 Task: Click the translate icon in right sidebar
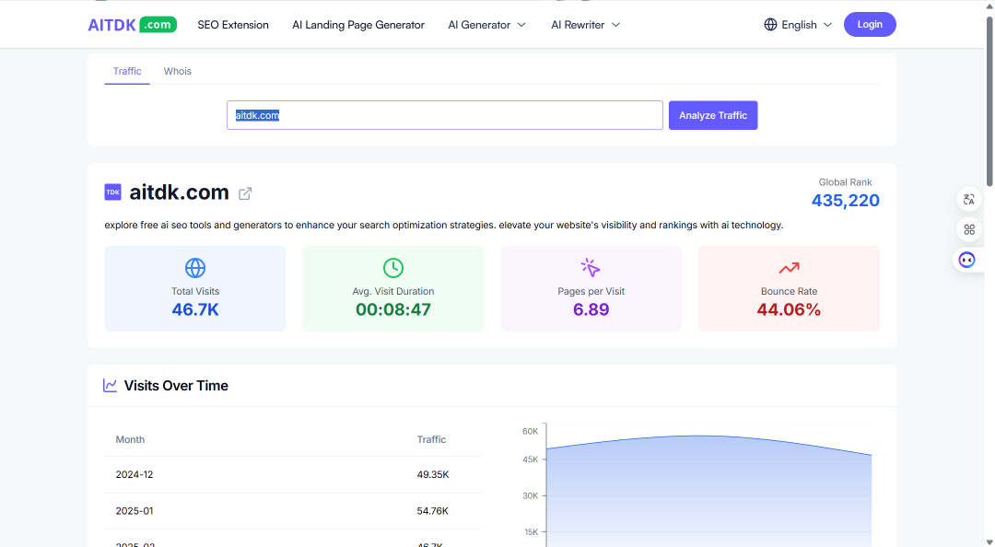pyautogui.click(x=969, y=200)
